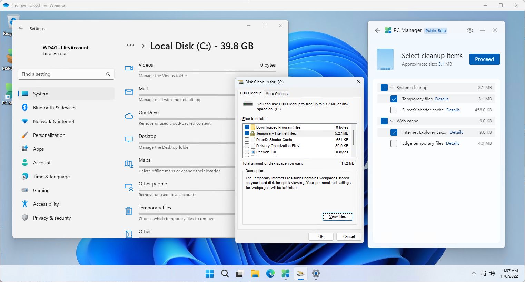Switch to the More Options tab

click(276, 94)
